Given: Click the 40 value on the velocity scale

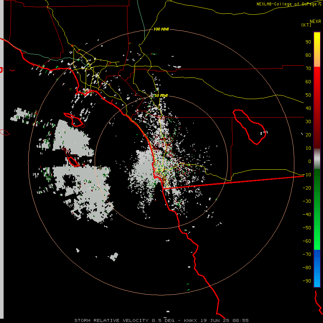Looking at the screenshot, I should point(308,108).
